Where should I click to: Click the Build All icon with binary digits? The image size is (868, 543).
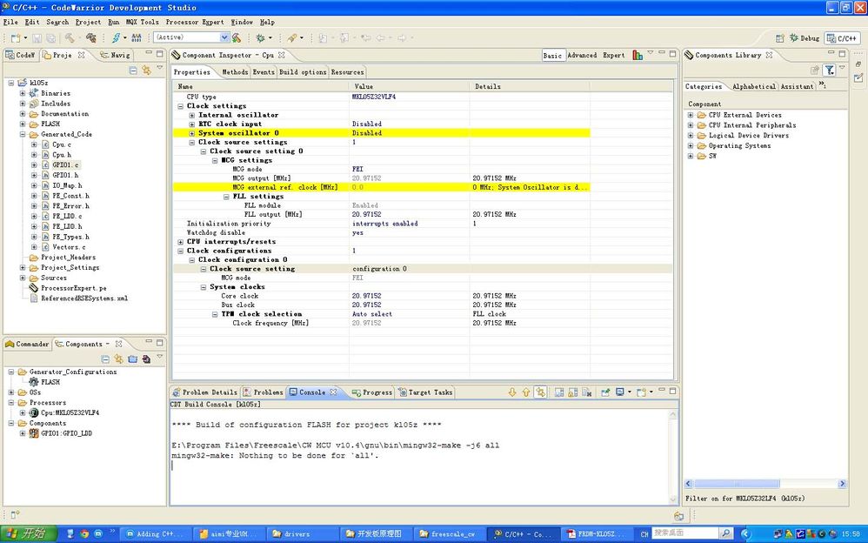(137, 37)
